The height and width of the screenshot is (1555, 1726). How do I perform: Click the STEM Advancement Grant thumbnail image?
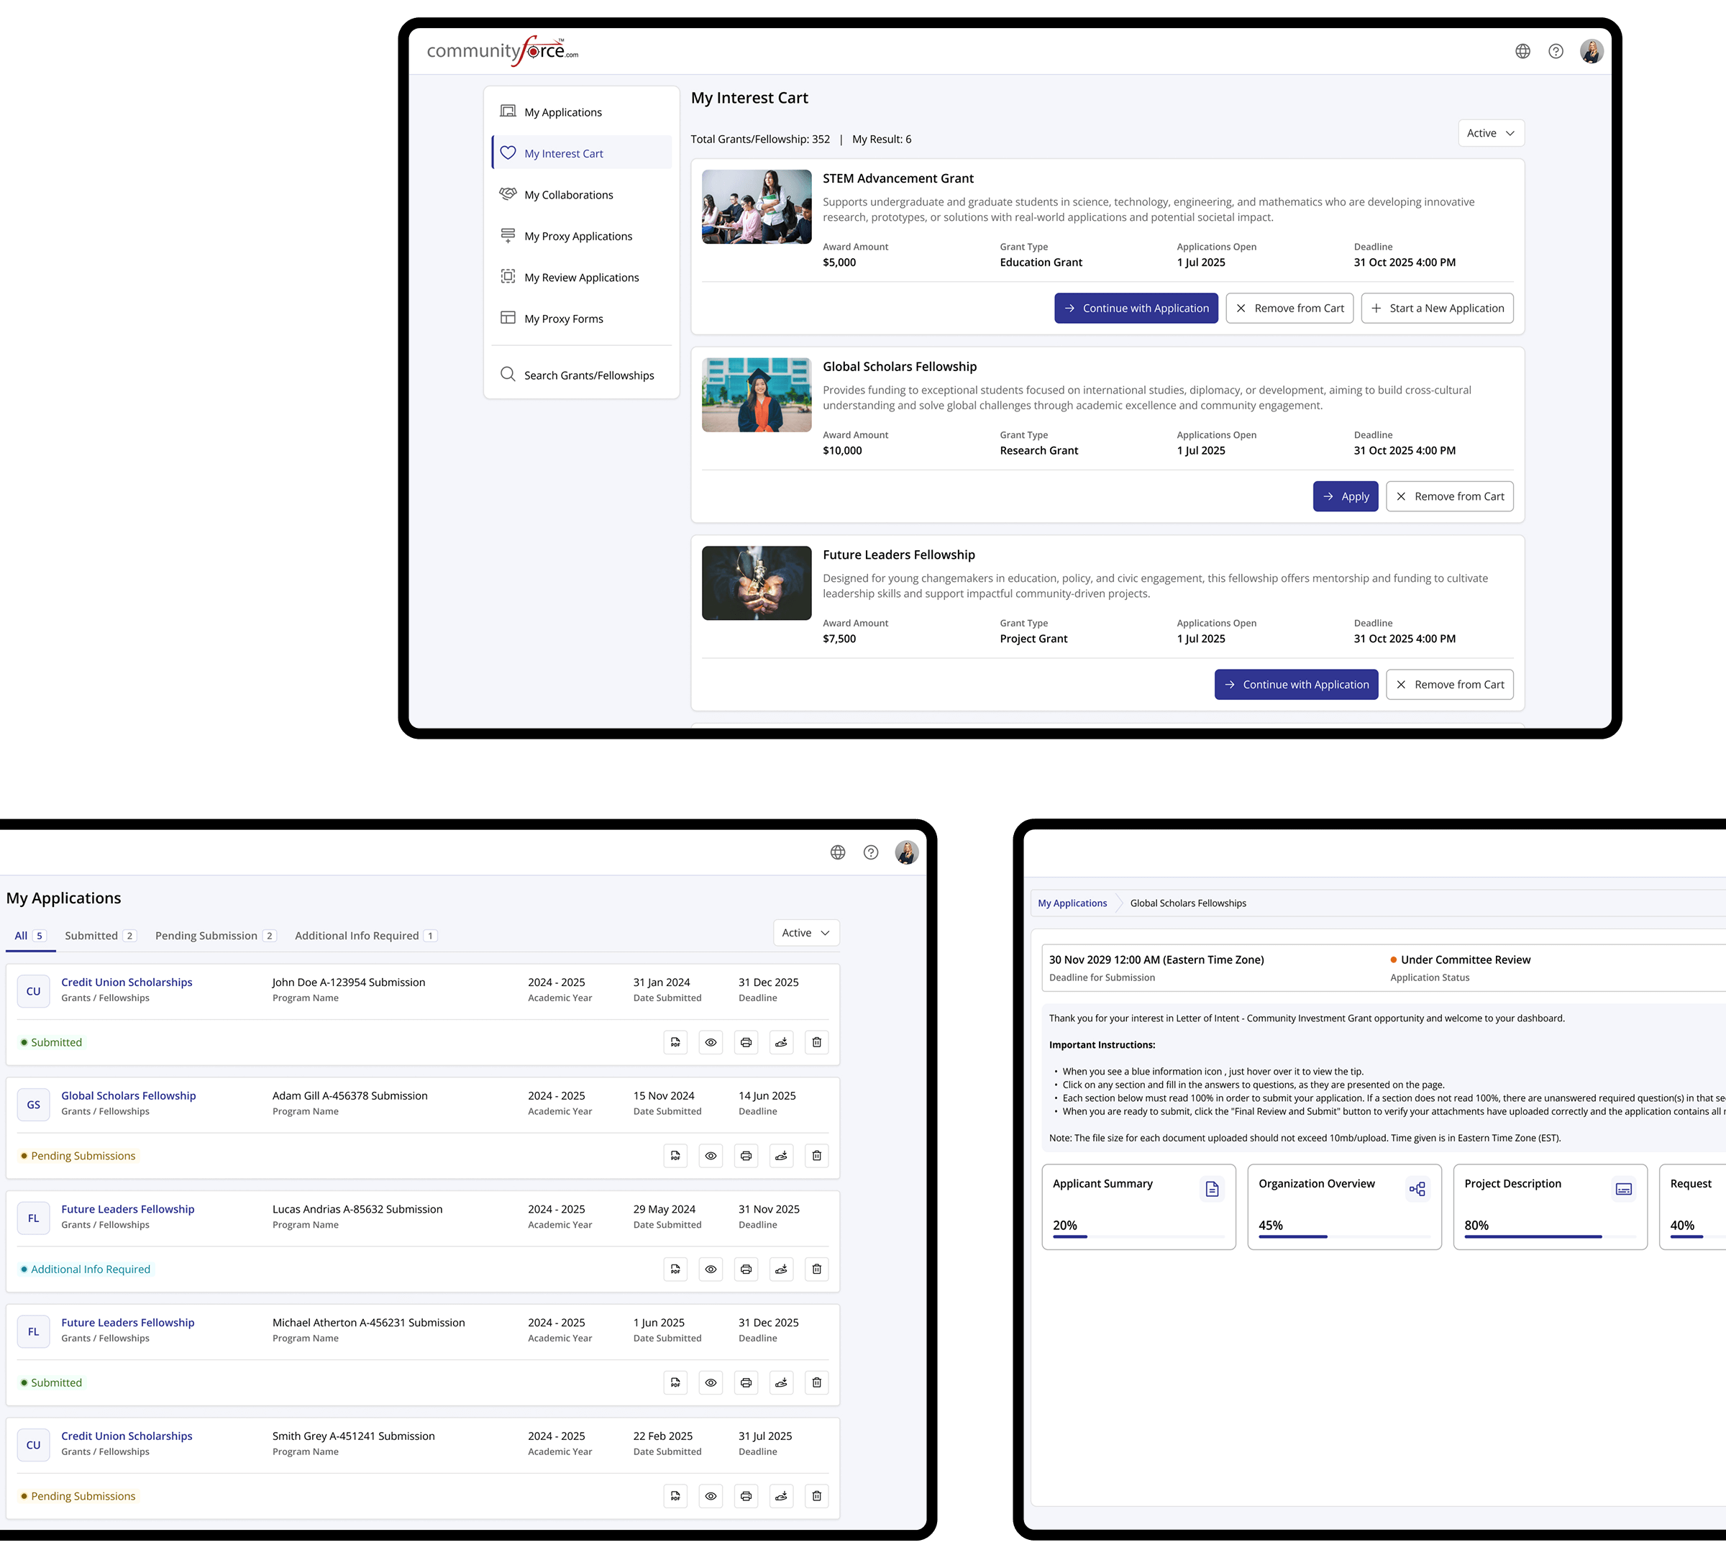pos(756,206)
